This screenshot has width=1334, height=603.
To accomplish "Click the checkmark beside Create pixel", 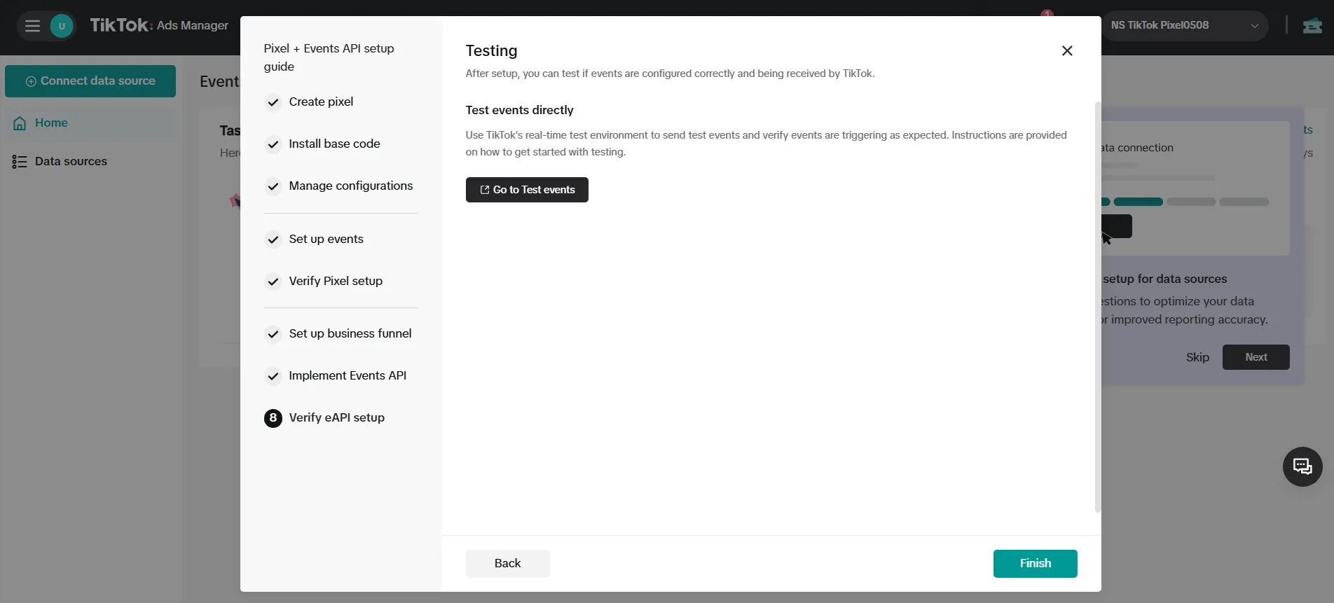I will pyautogui.click(x=273, y=102).
